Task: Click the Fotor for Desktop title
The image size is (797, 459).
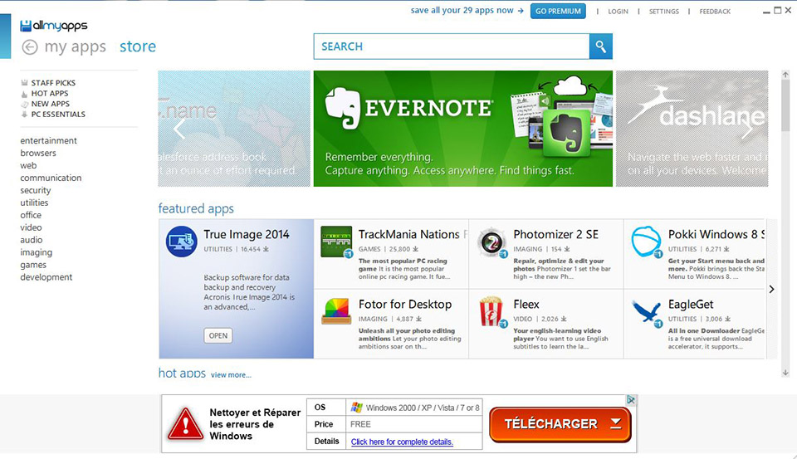Action: tap(405, 304)
